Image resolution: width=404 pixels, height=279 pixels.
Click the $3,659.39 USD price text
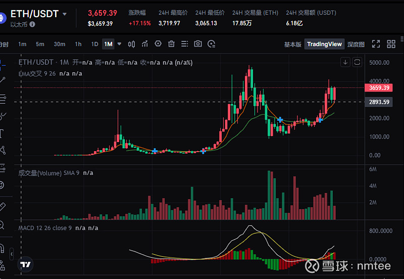click(x=100, y=24)
